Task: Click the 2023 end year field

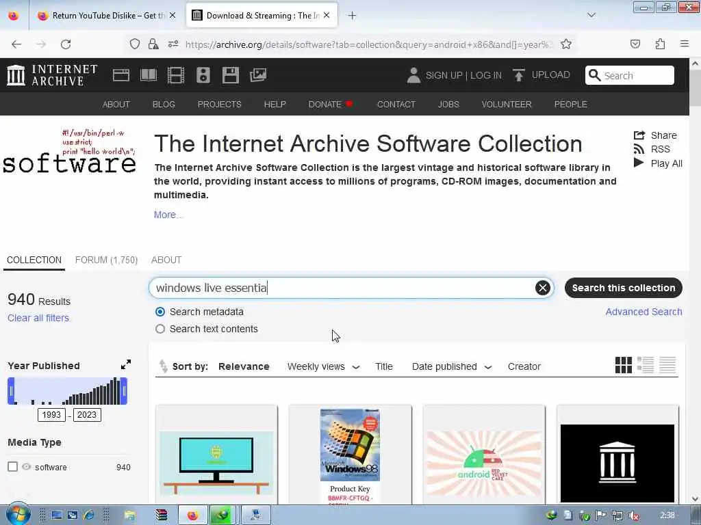Action: (87, 415)
